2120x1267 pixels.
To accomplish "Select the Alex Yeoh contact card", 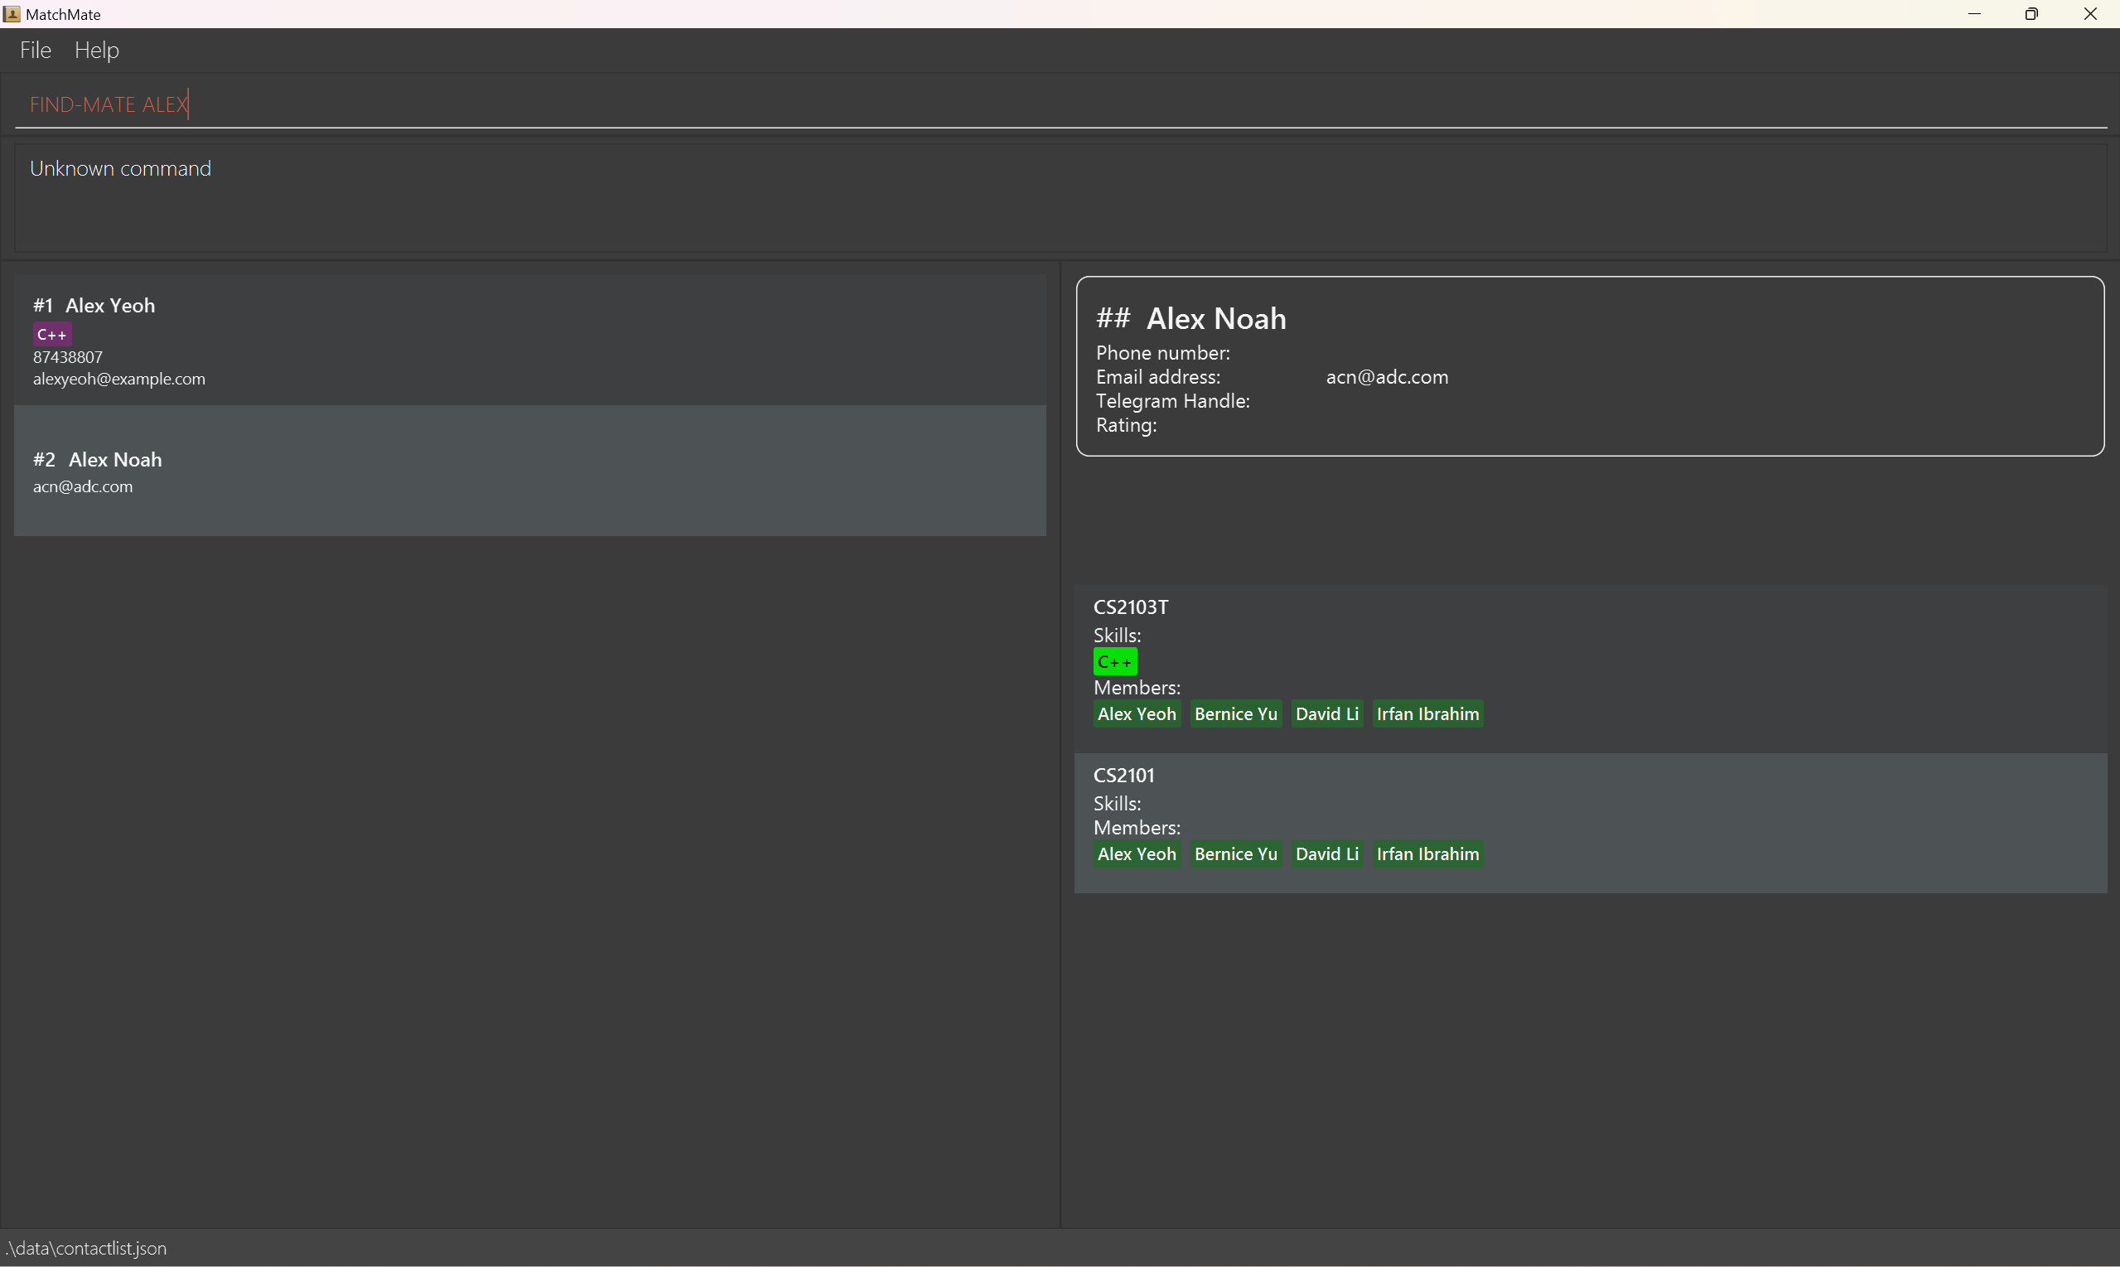I will pos(529,340).
